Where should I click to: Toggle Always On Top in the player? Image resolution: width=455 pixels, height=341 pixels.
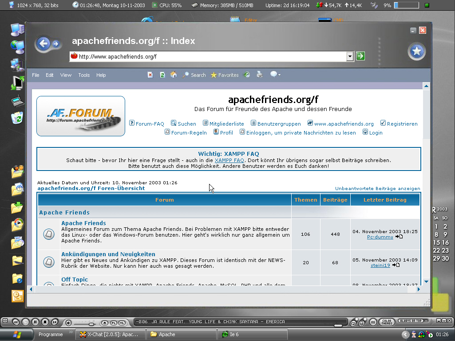410,321
